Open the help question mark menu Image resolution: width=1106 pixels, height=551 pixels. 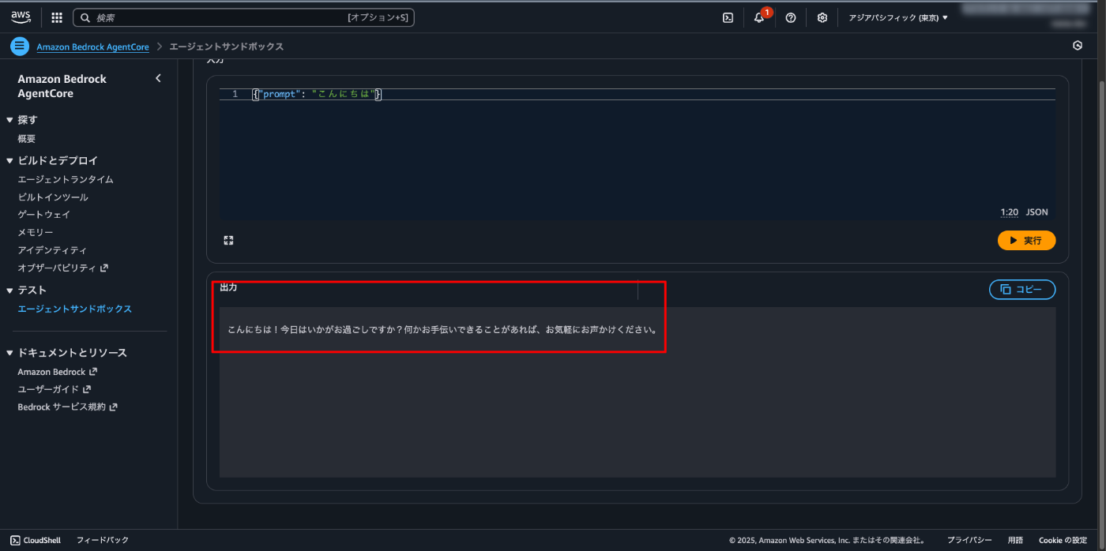pos(791,17)
